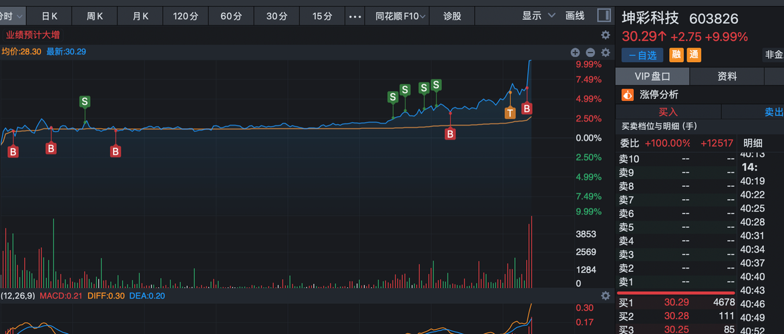784x334 pixels.
Task: Click the orange T marker on chart
Action: (510, 113)
